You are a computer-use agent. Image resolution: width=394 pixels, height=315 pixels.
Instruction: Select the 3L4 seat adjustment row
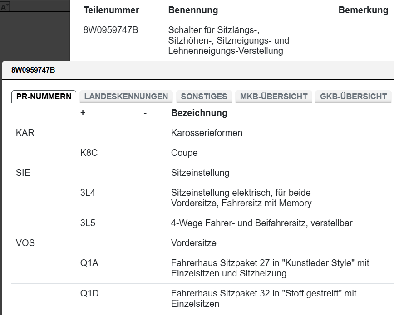point(202,198)
